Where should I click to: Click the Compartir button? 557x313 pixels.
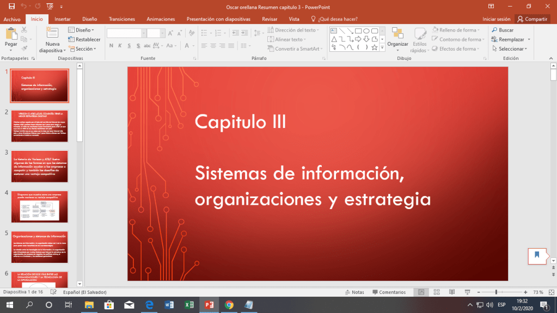(x=532, y=19)
